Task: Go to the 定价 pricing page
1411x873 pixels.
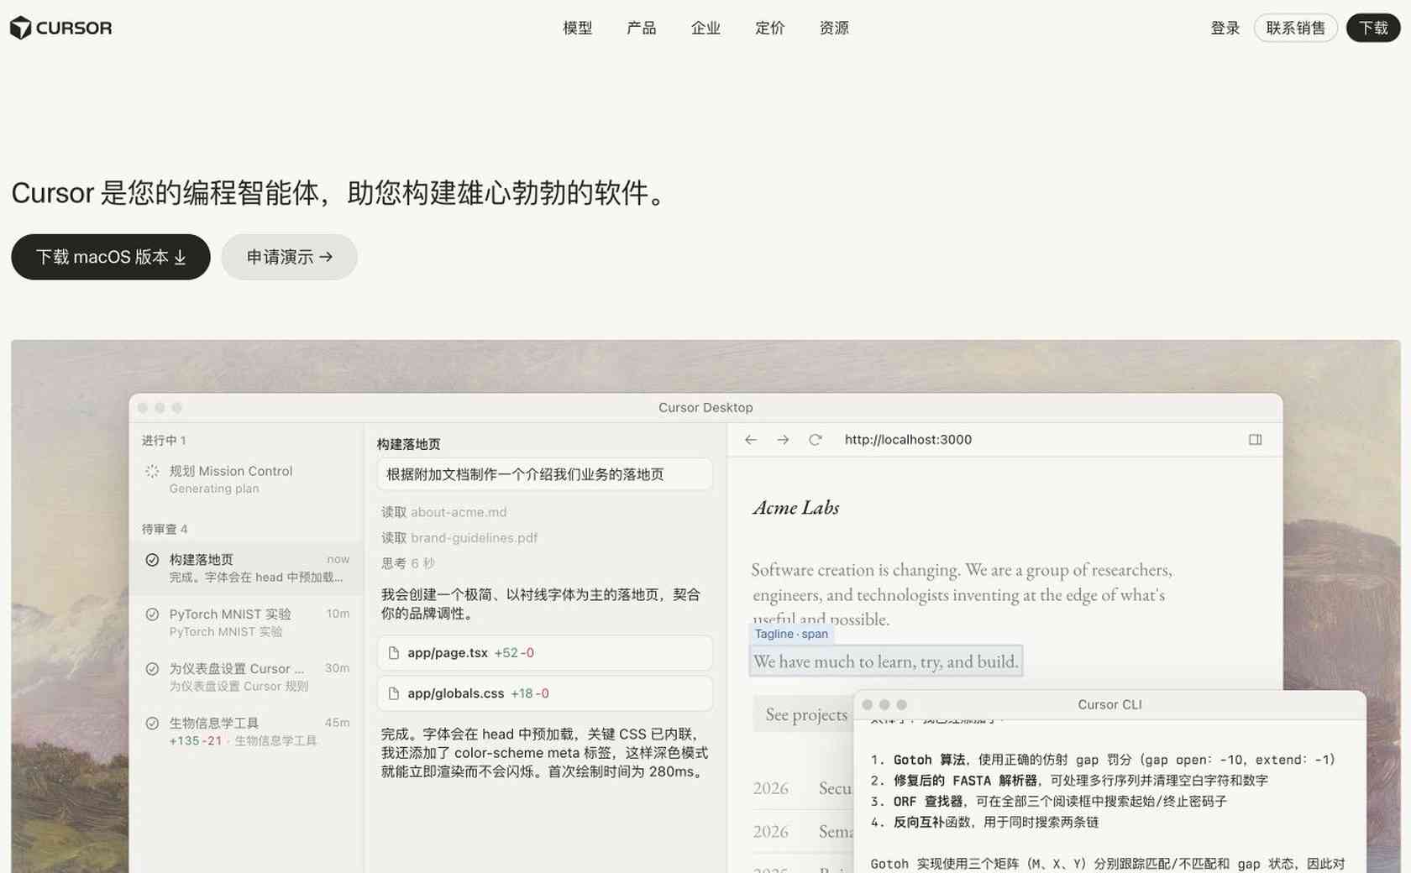Action: [x=769, y=28]
